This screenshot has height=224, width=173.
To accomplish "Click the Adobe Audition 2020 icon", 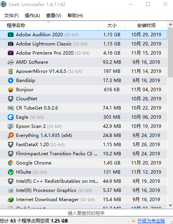I will [x=11, y=35].
